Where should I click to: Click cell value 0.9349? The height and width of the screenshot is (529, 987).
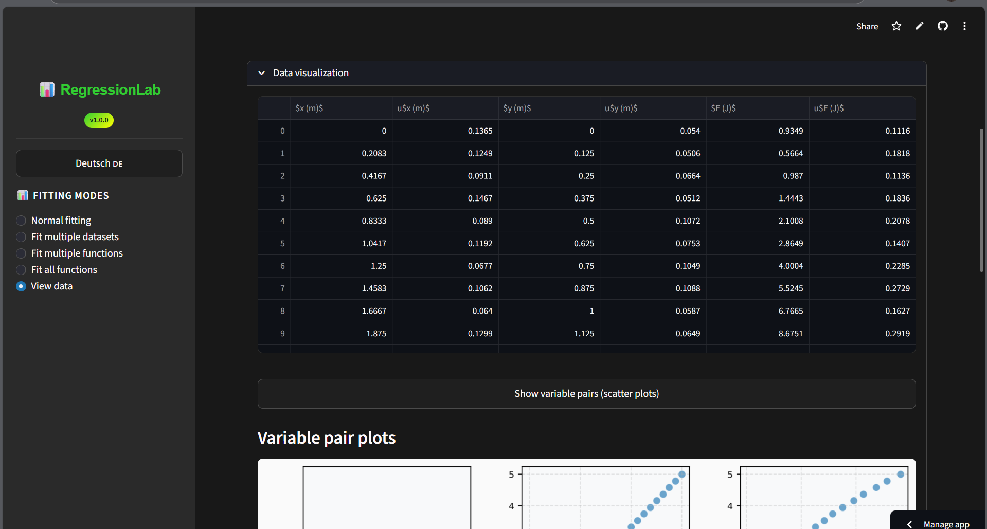[x=758, y=131]
